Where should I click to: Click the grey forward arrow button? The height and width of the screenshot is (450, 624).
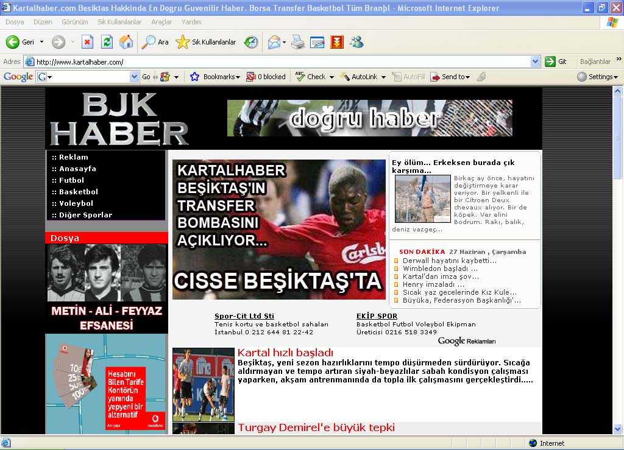point(58,42)
